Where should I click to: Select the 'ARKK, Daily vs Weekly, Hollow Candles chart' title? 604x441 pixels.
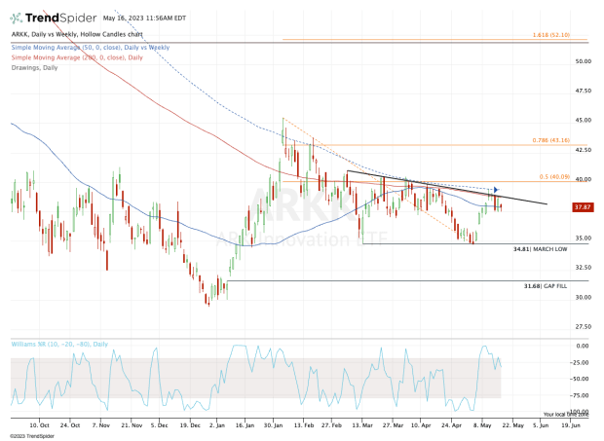pyautogui.click(x=77, y=34)
